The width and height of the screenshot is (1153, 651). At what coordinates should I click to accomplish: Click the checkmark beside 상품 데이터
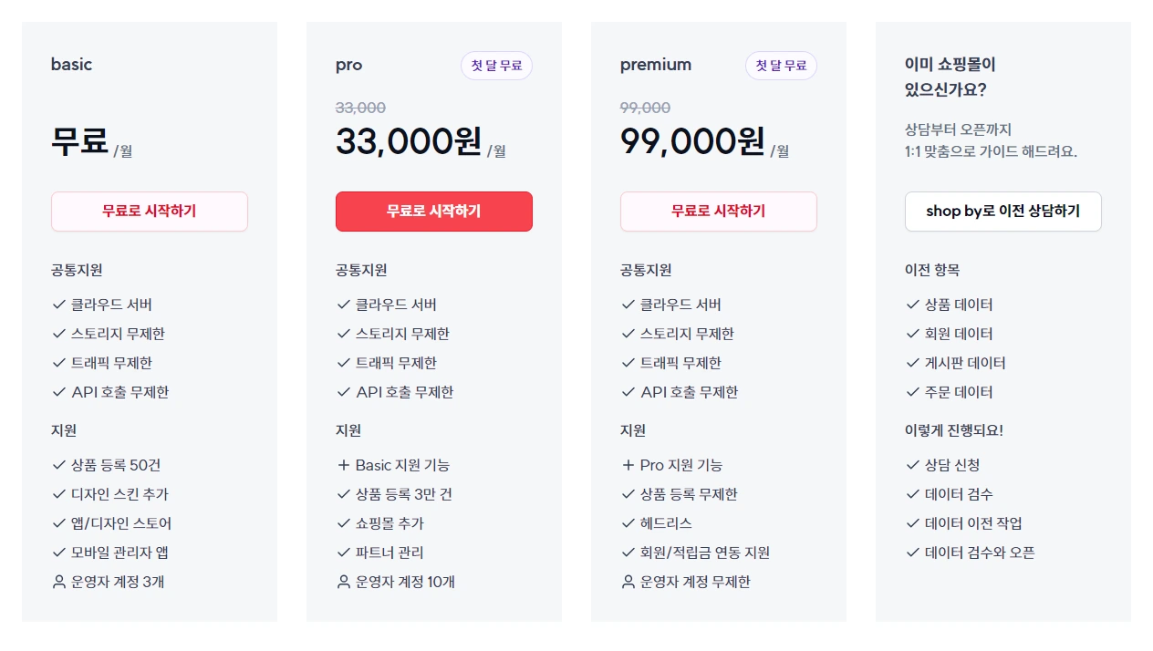click(x=913, y=305)
